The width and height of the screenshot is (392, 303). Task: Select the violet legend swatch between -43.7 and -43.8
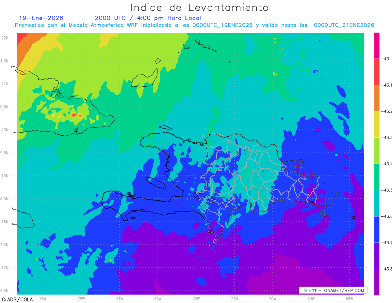(x=377, y=255)
